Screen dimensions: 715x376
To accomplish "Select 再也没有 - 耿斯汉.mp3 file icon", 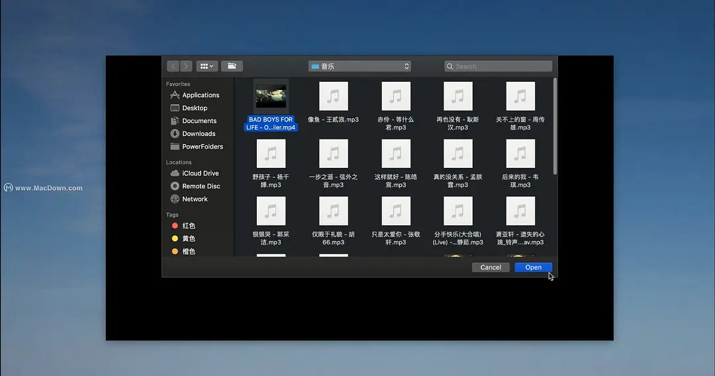I will pyautogui.click(x=458, y=96).
